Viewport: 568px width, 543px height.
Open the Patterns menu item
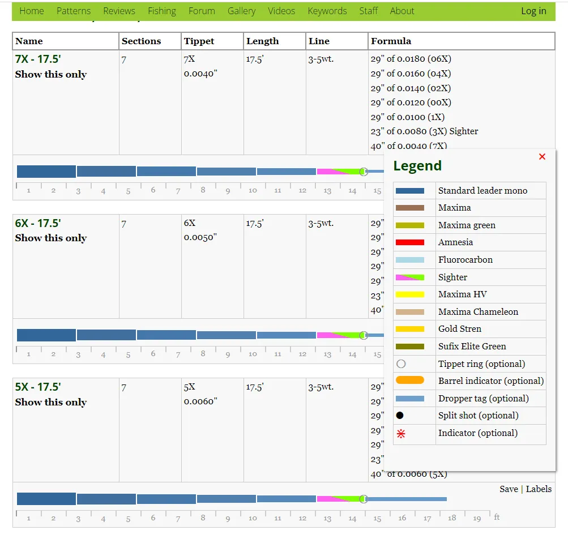click(74, 11)
